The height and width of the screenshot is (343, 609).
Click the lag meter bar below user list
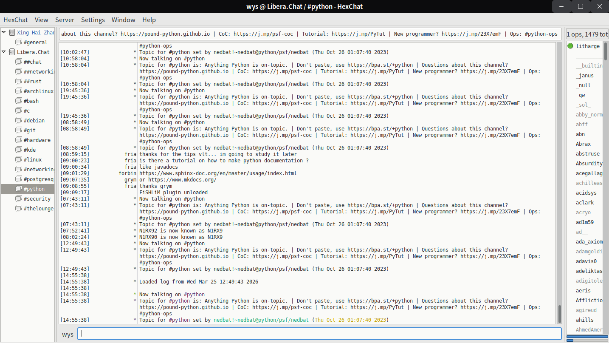click(587, 337)
